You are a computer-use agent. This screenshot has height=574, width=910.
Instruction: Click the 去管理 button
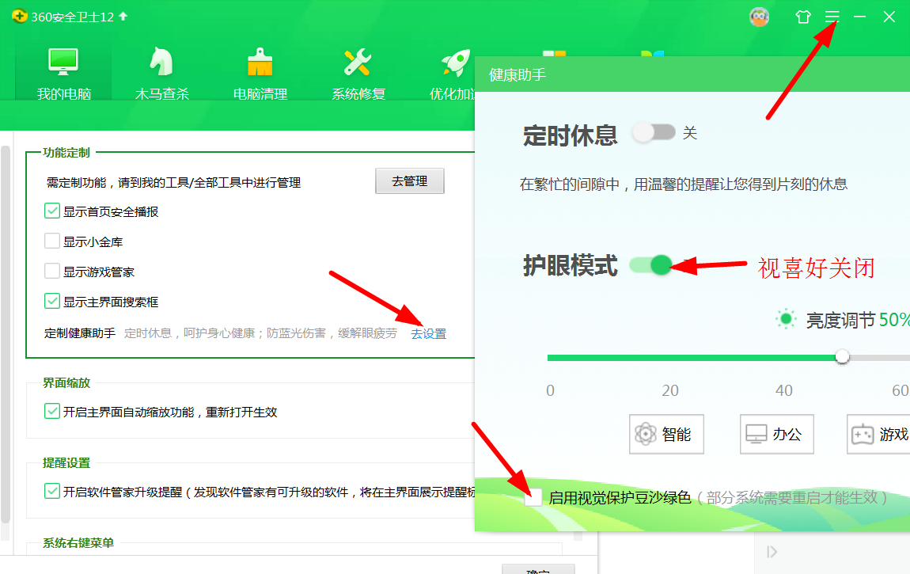(410, 181)
